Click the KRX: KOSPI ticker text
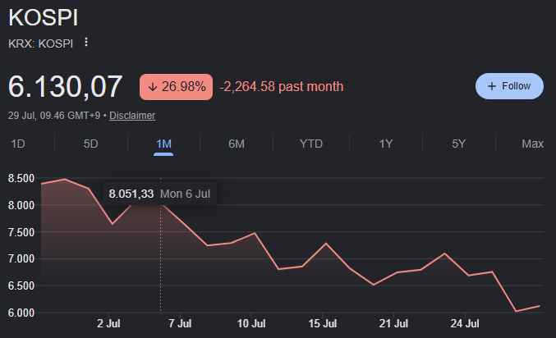The image size is (556, 338). pyautogui.click(x=40, y=43)
